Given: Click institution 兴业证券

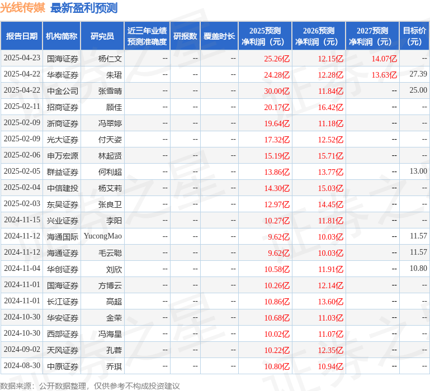Looking at the screenshot, I should [x=63, y=220].
